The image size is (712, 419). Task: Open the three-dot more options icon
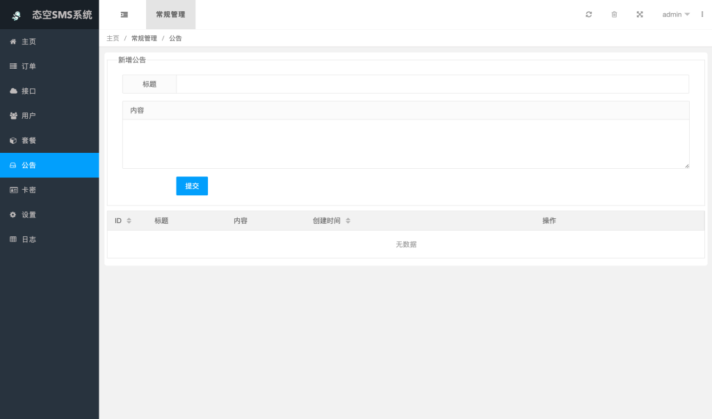pyautogui.click(x=702, y=15)
